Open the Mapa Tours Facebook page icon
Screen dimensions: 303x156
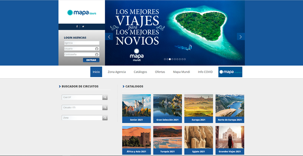tap(77, 27)
